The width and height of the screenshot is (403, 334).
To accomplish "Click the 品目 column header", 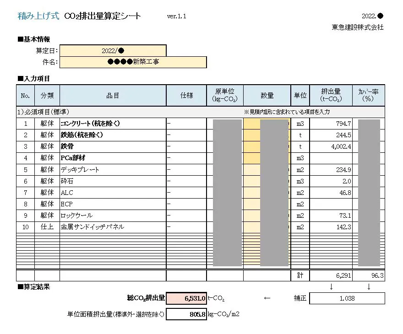I will [113, 96].
